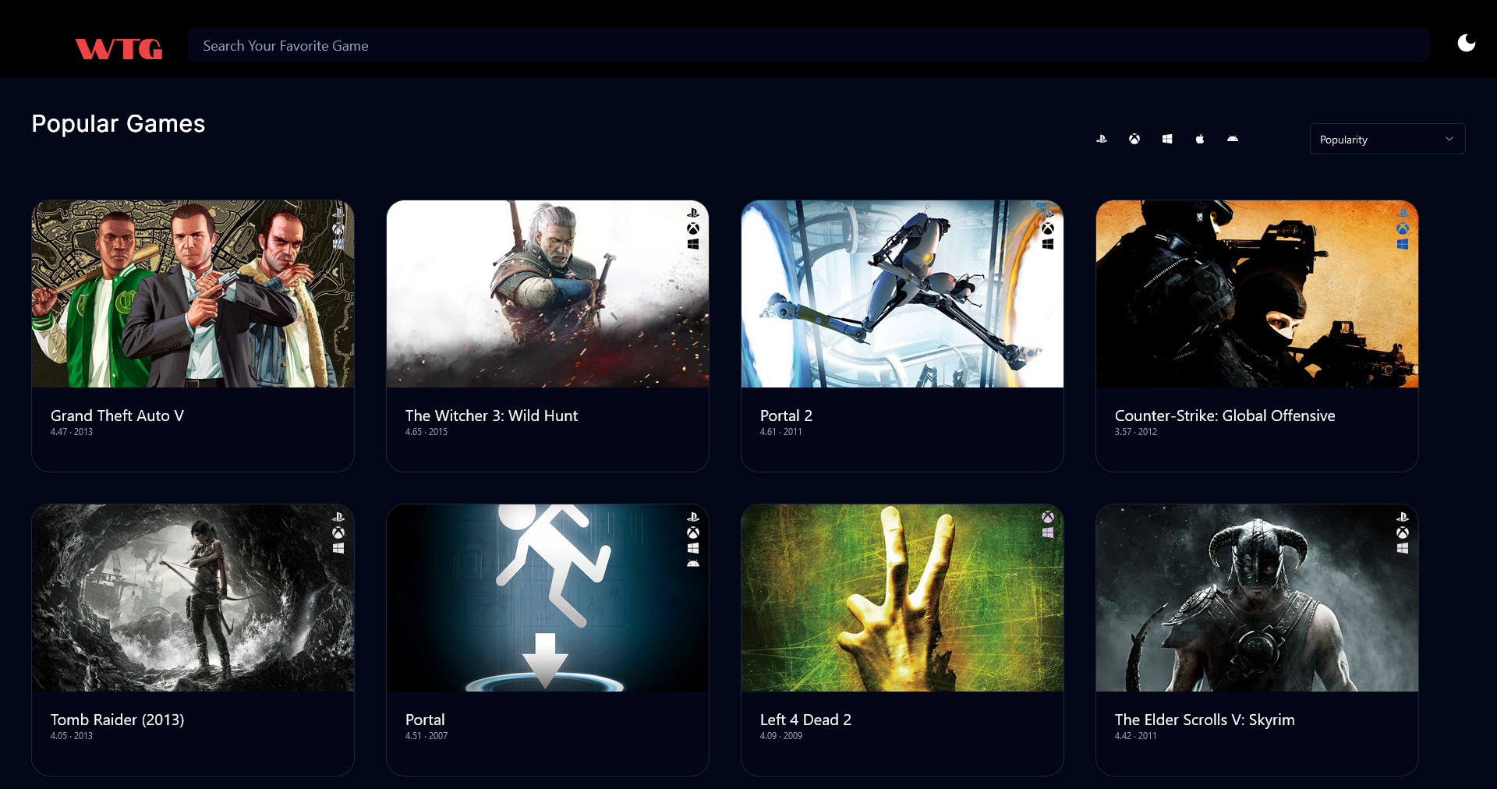Filter games by Apple platform
This screenshot has height=789, width=1497.
coord(1200,139)
